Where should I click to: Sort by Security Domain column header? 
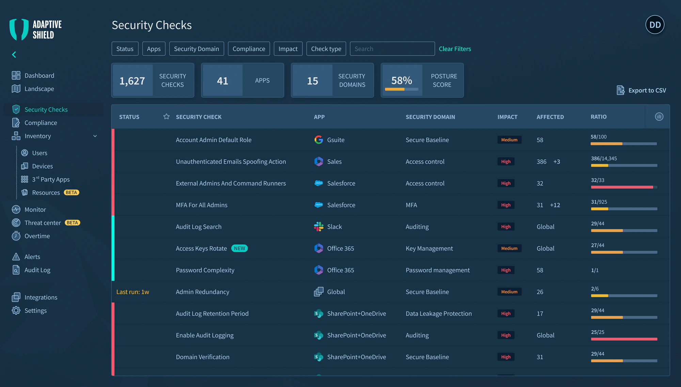point(430,117)
